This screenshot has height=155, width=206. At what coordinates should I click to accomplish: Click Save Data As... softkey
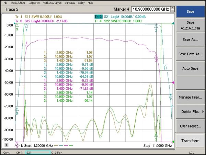click(x=190, y=54)
